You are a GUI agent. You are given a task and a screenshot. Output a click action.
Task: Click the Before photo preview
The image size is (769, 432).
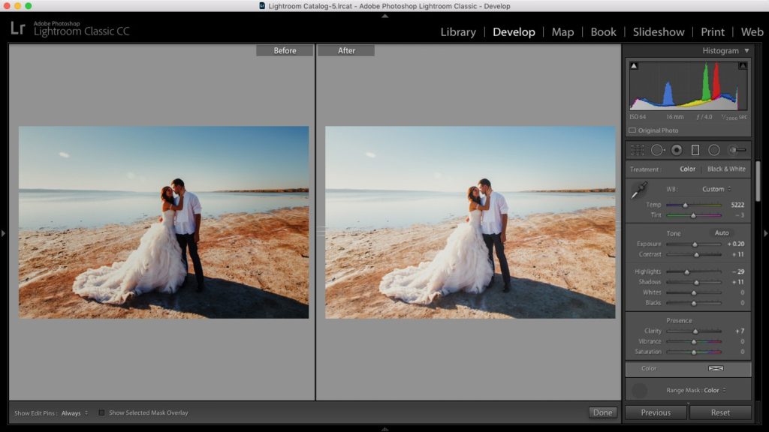[164, 222]
